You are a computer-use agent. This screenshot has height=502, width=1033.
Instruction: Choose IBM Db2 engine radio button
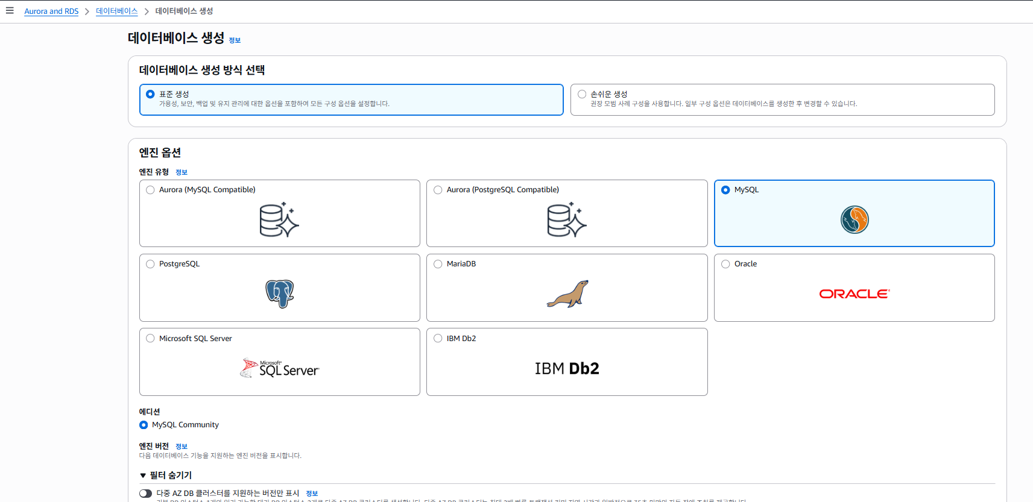tap(438, 338)
